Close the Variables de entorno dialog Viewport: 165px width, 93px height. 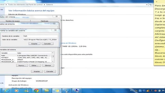point(54,24)
